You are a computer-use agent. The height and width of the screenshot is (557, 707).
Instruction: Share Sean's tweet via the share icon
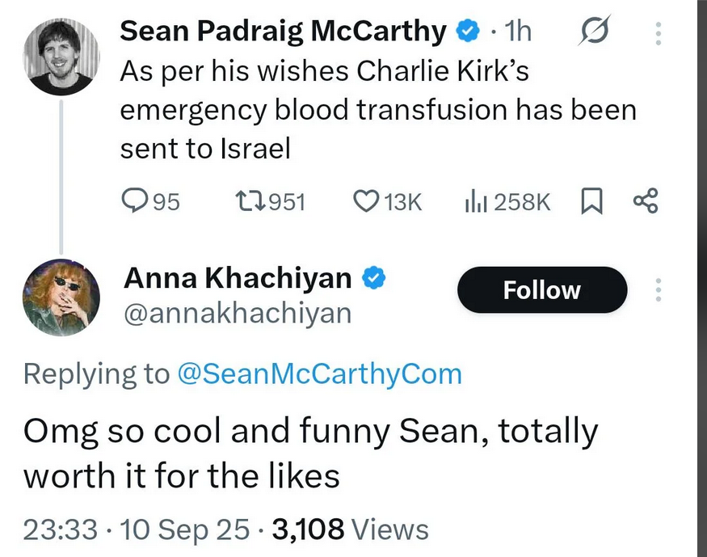pos(646,200)
